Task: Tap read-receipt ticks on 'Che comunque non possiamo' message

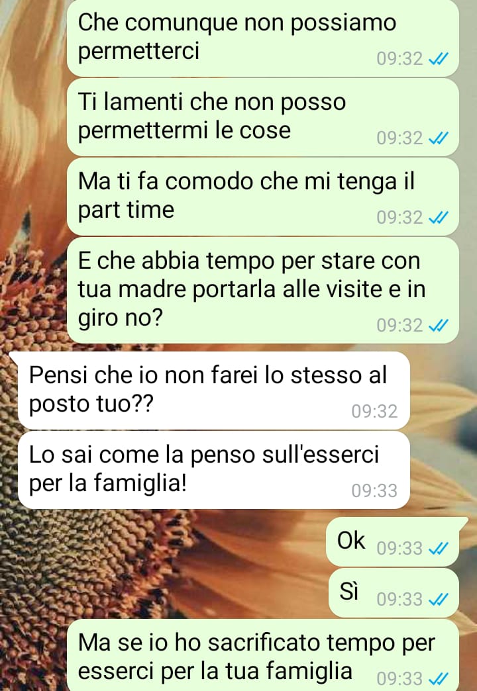Action: pos(439,58)
